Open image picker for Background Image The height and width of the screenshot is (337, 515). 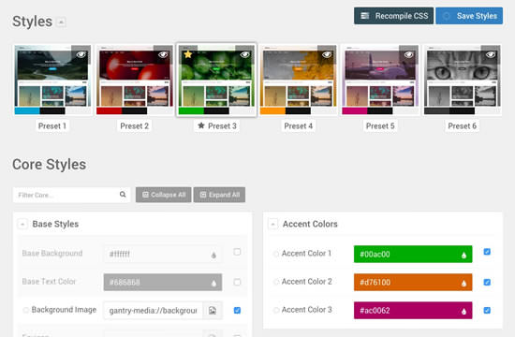click(x=213, y=311)
